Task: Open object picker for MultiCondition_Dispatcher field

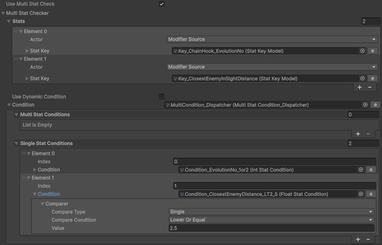Action: click(x=365, y=105)
